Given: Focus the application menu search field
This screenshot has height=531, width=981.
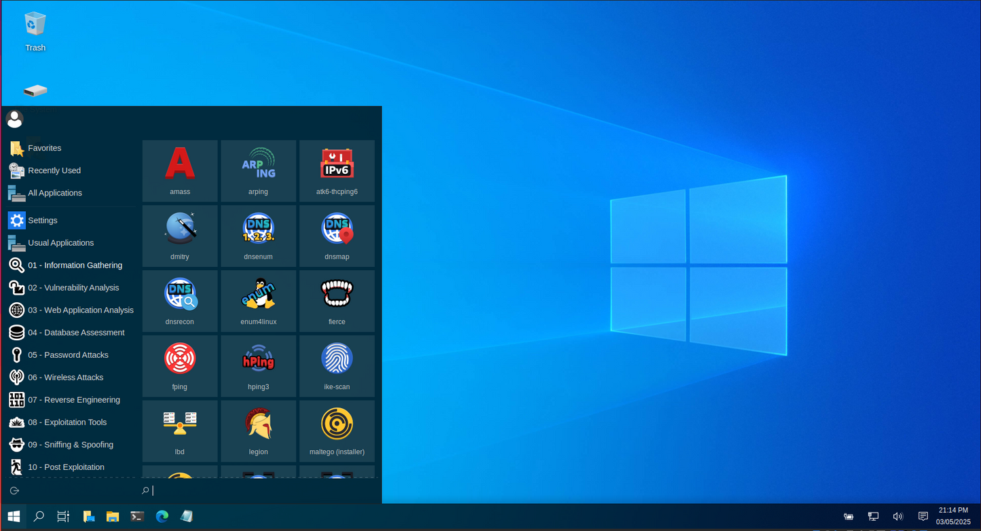Looking at the screenshot, I should pyautogui.click(x=258, y=490).
